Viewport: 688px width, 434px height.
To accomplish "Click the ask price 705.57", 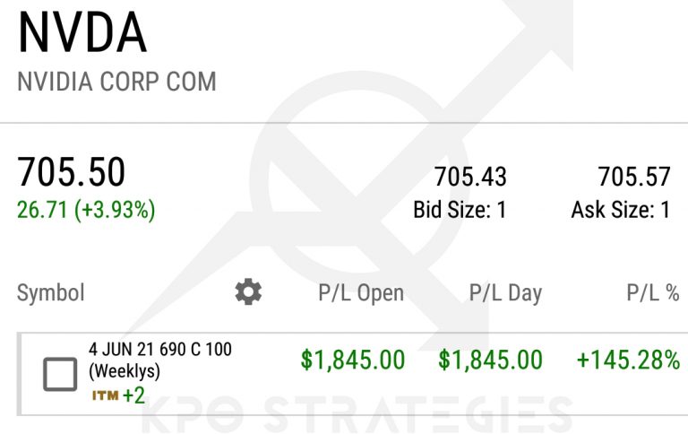I will coord(633,177).
